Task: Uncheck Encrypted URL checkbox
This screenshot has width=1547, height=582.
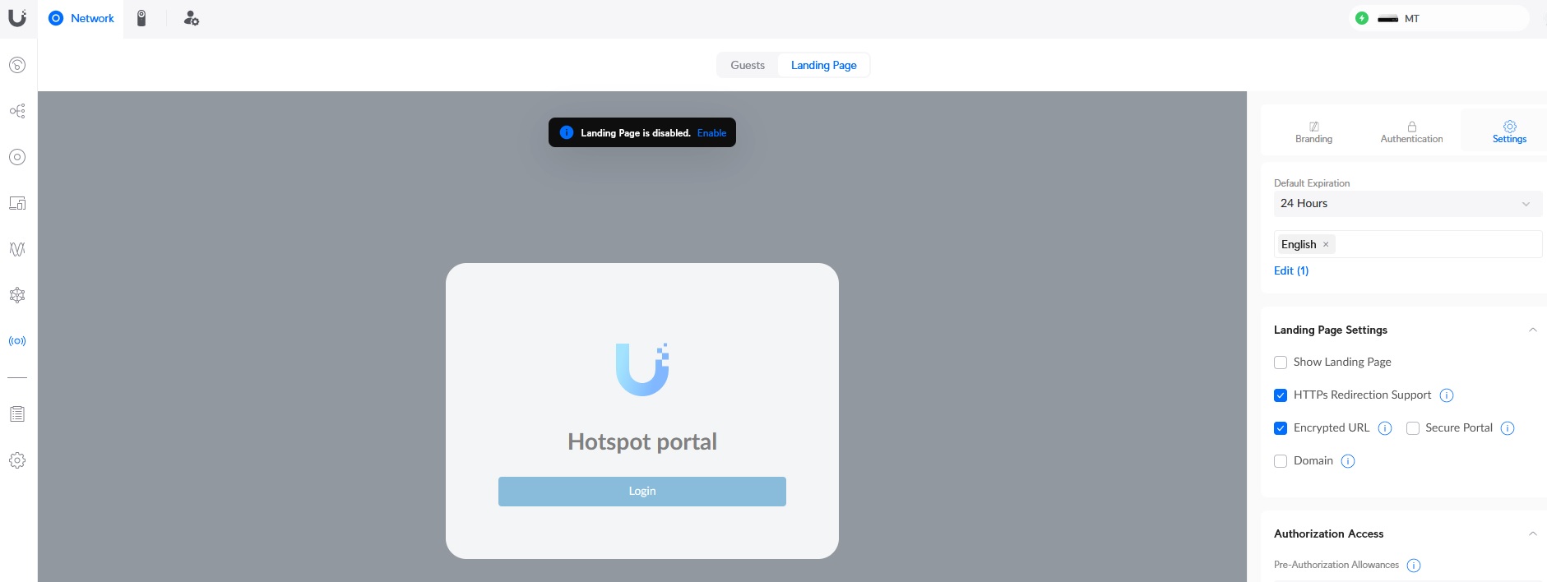Action: coord(1281,428)
